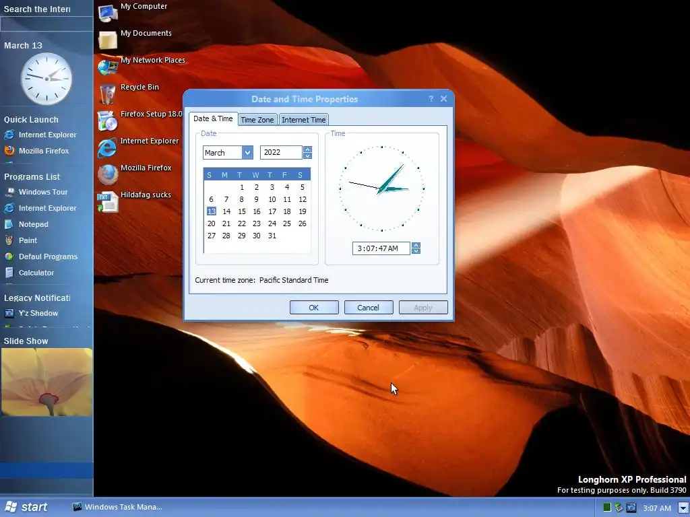
Task: Select the Date & Time tab
Action: (213, 118)
